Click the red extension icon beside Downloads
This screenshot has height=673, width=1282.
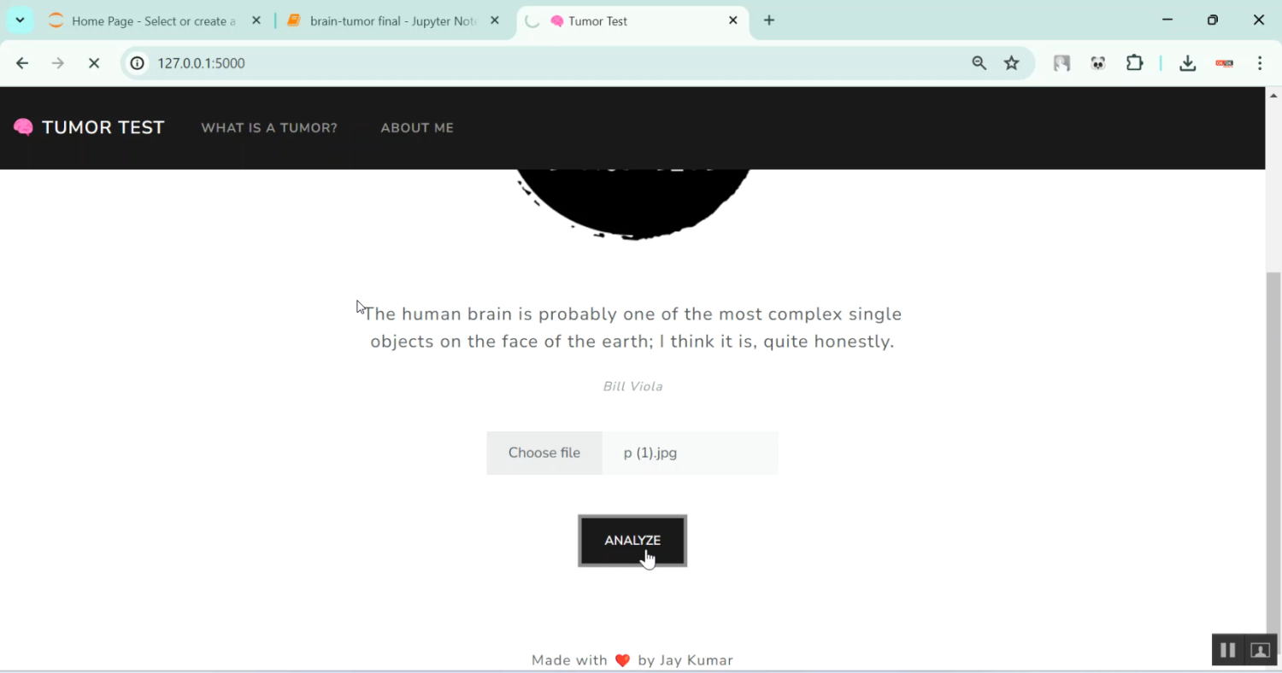click(x=1225, y=63)
